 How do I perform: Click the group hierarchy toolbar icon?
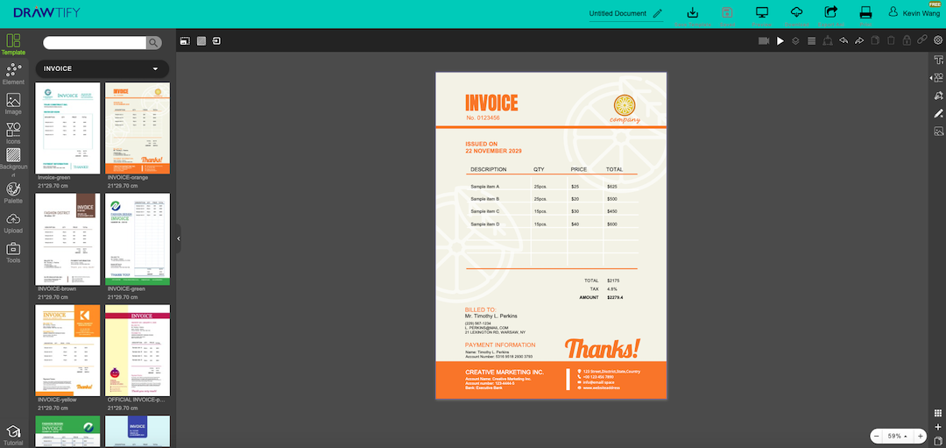tap(828, 40)
